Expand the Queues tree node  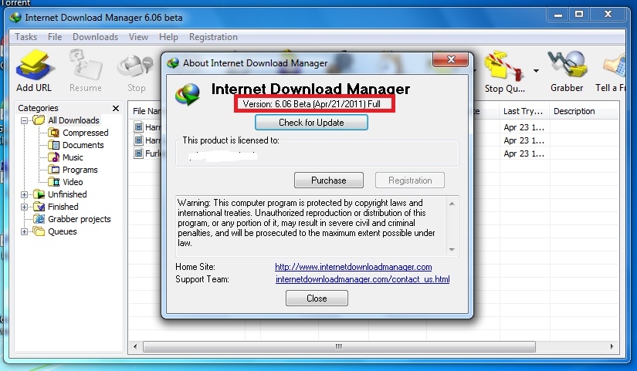pos(25,231)
